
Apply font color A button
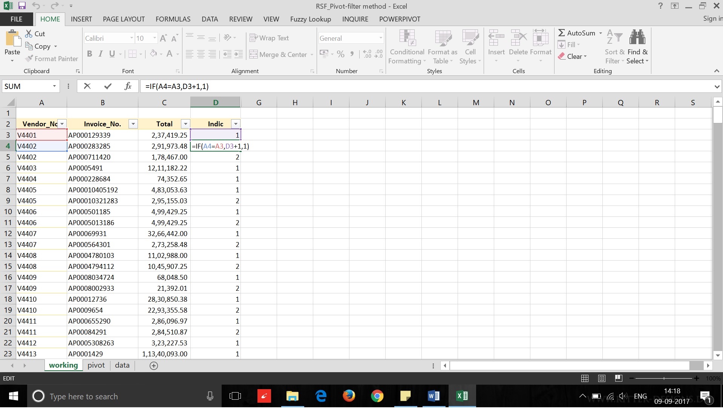170,54
